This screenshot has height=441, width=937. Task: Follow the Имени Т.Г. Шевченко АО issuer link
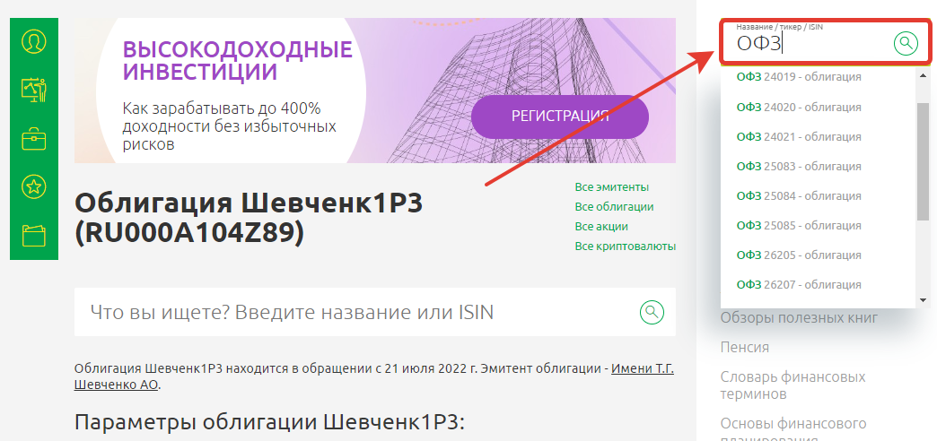coord(641,369)
